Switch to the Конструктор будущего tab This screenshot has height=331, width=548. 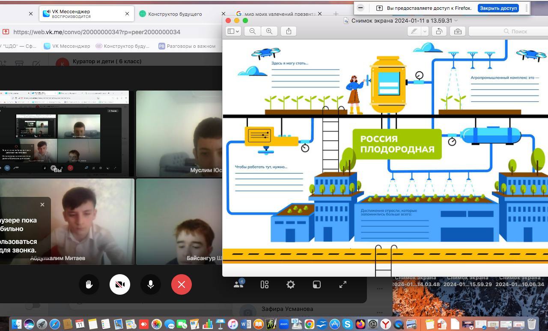175,14
